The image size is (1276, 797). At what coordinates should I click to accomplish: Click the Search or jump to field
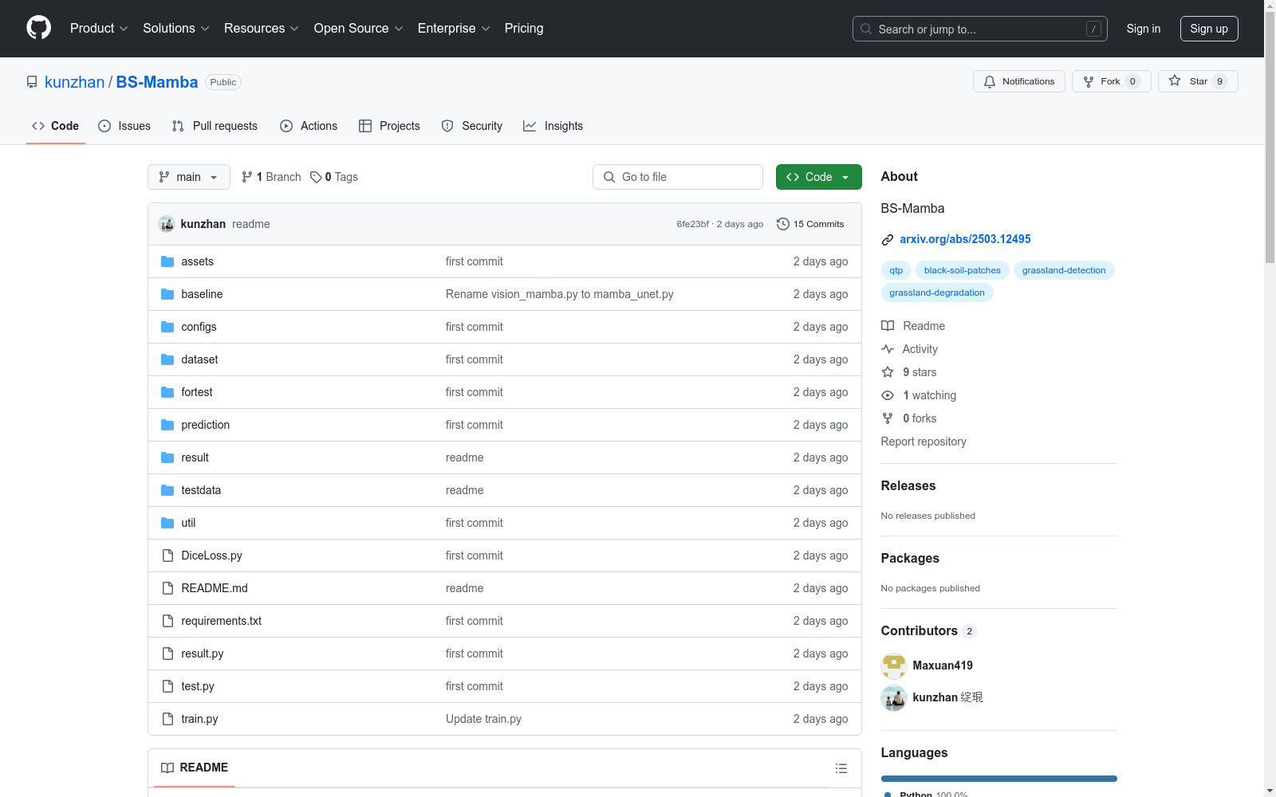(980, 29)
